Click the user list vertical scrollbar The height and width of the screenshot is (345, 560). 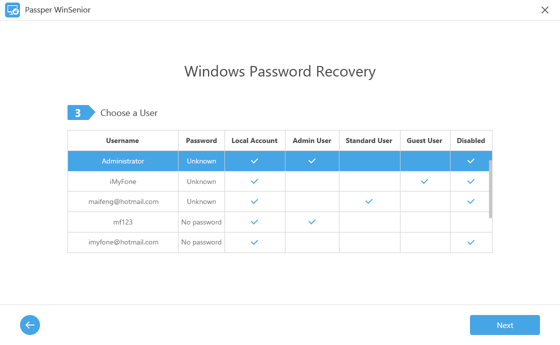pyautogui.click(x=490, y=188)
